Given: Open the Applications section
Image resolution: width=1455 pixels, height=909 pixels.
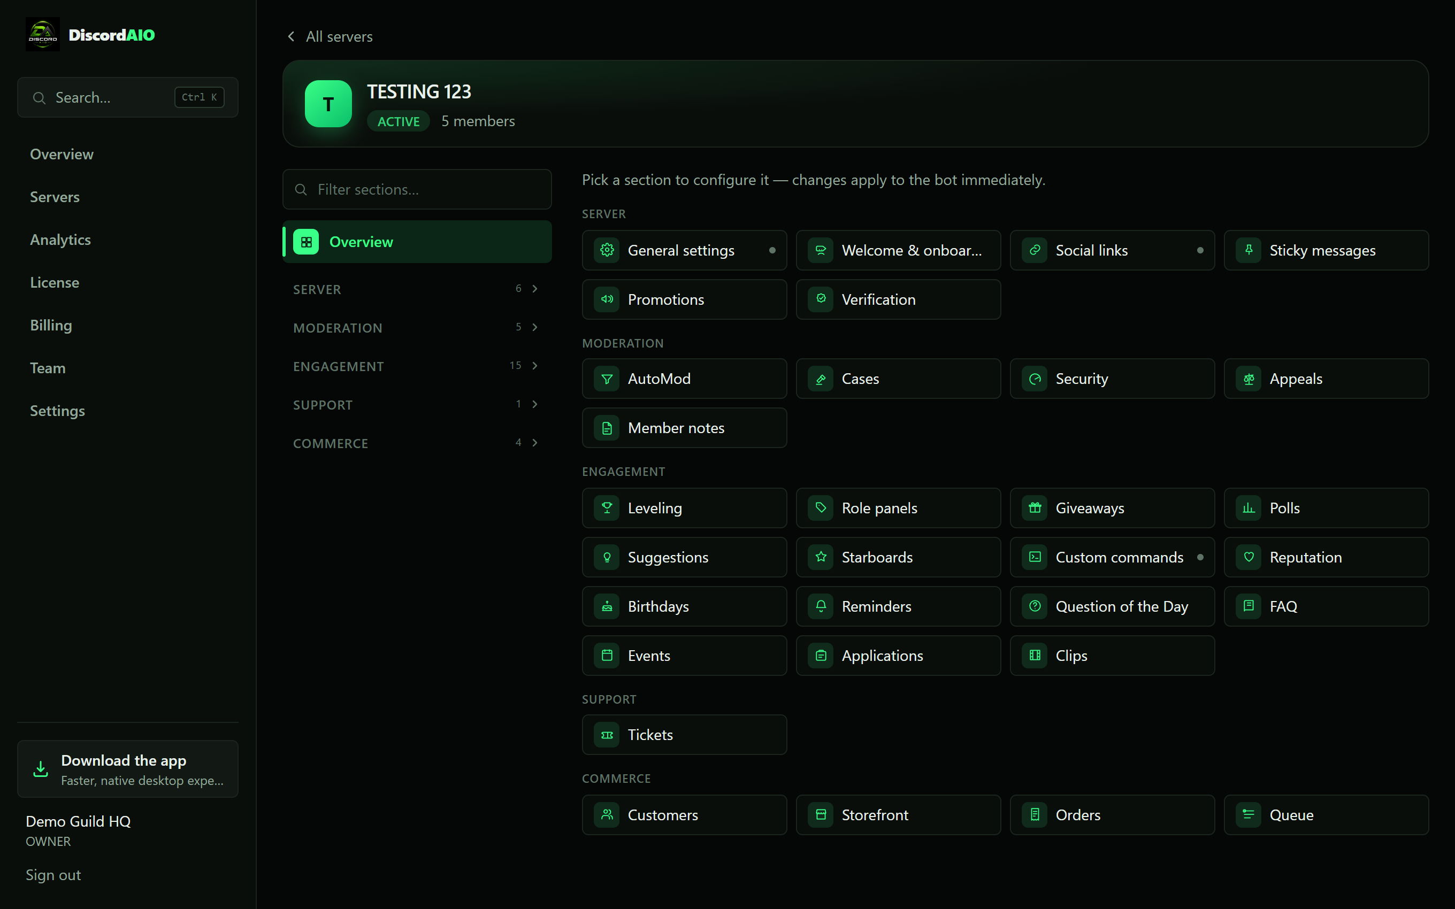Looking at the screenshot, I should pyautogui.click(x=898, y=656).
